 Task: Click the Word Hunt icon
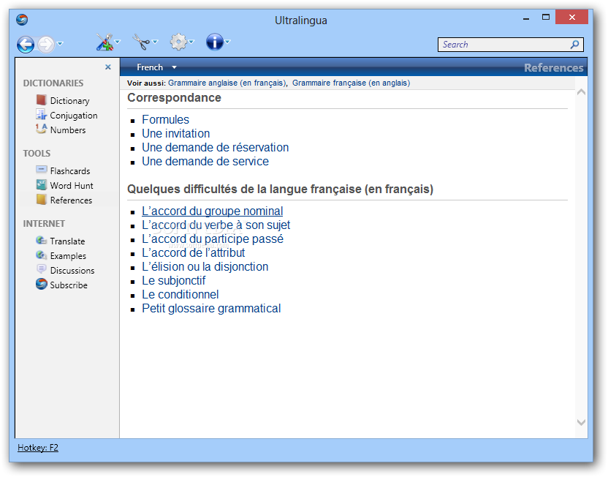pos(41,185)
